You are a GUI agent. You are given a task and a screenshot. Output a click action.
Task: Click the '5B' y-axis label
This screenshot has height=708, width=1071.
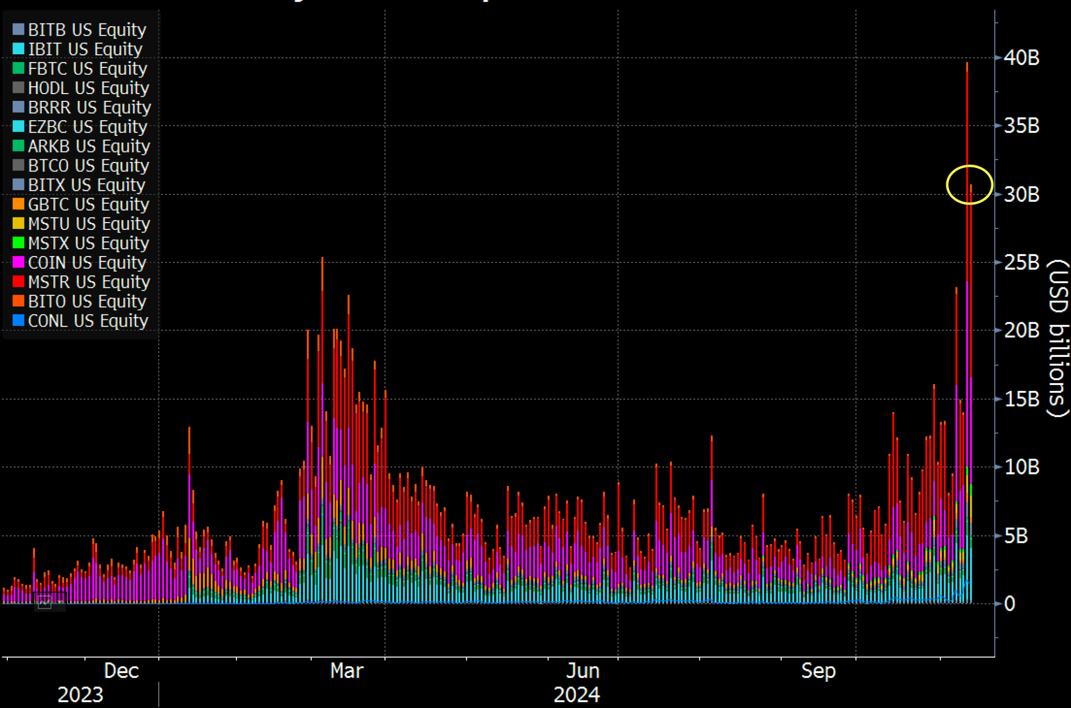(1016, 536)
